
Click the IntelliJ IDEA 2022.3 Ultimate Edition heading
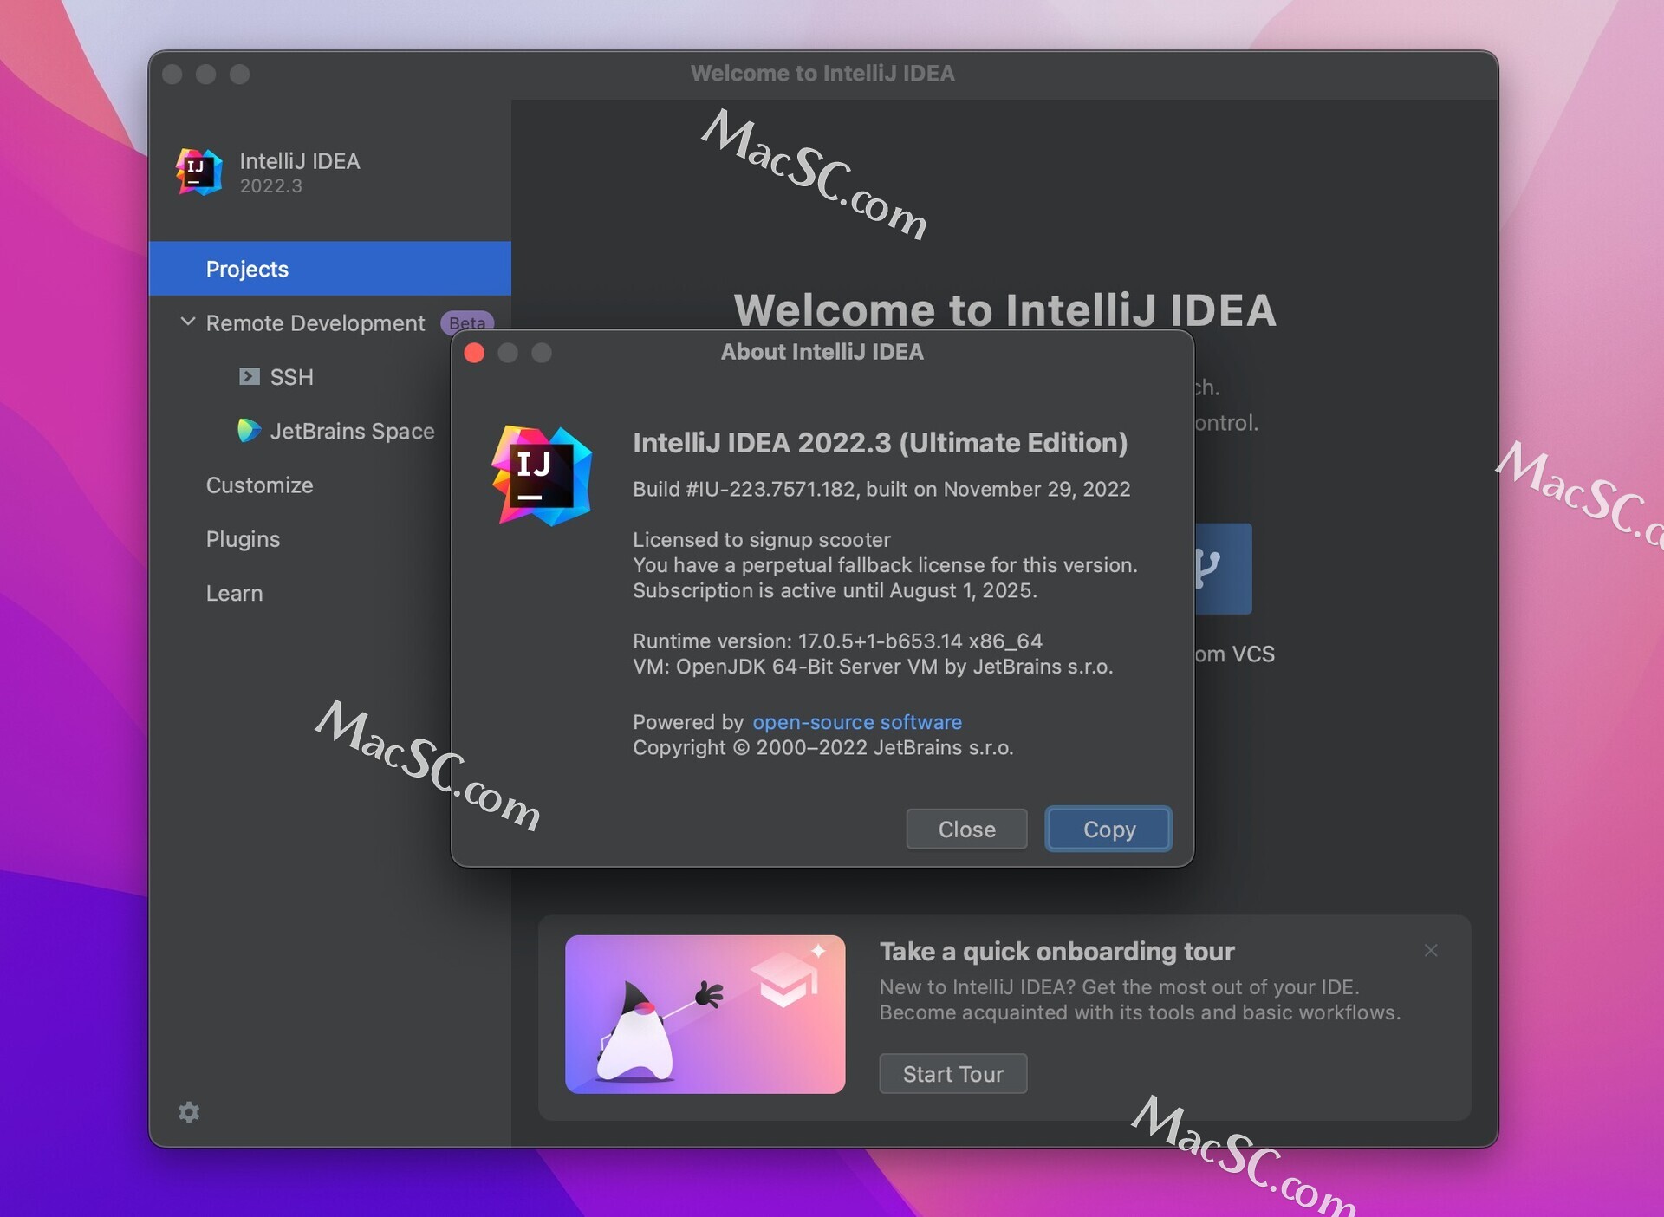880,443
